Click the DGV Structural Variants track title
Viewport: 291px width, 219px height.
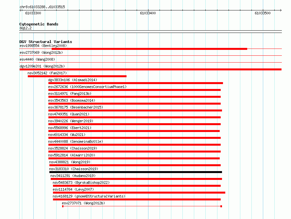point(46,42)
